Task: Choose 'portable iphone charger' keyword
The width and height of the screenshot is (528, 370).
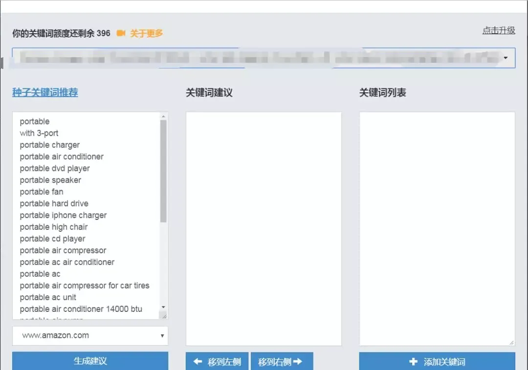Action: [63, 215]
